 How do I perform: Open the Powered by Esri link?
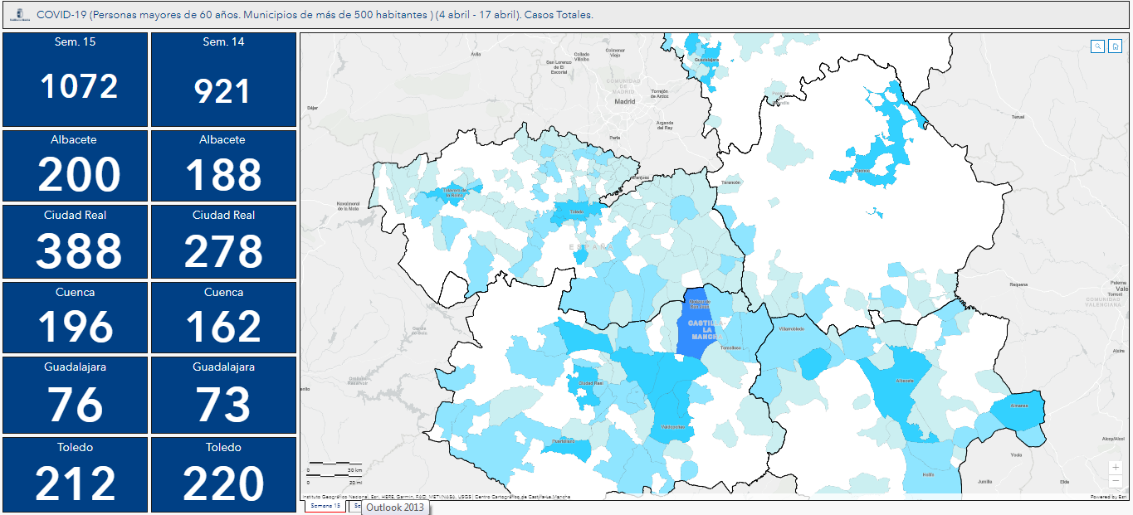coord(1110,497)
